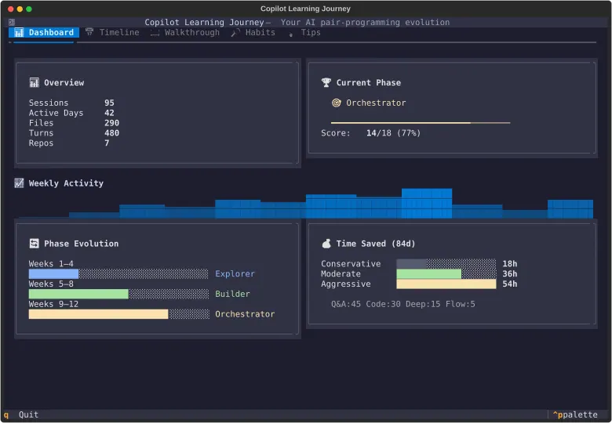The width and height of the screenshot is (612, 423).
Task: Click the Builder phase label
Action: pos(232,294)
